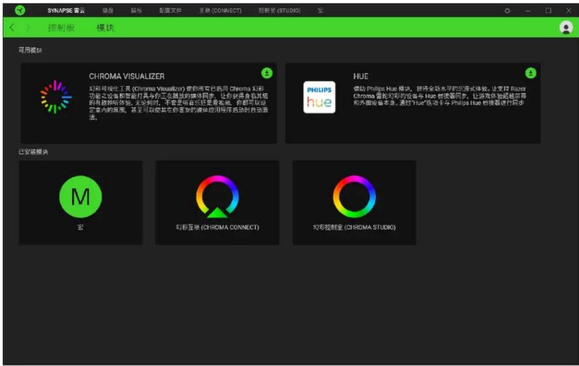Download the Philips Hue module

click(x=531, y=72)
